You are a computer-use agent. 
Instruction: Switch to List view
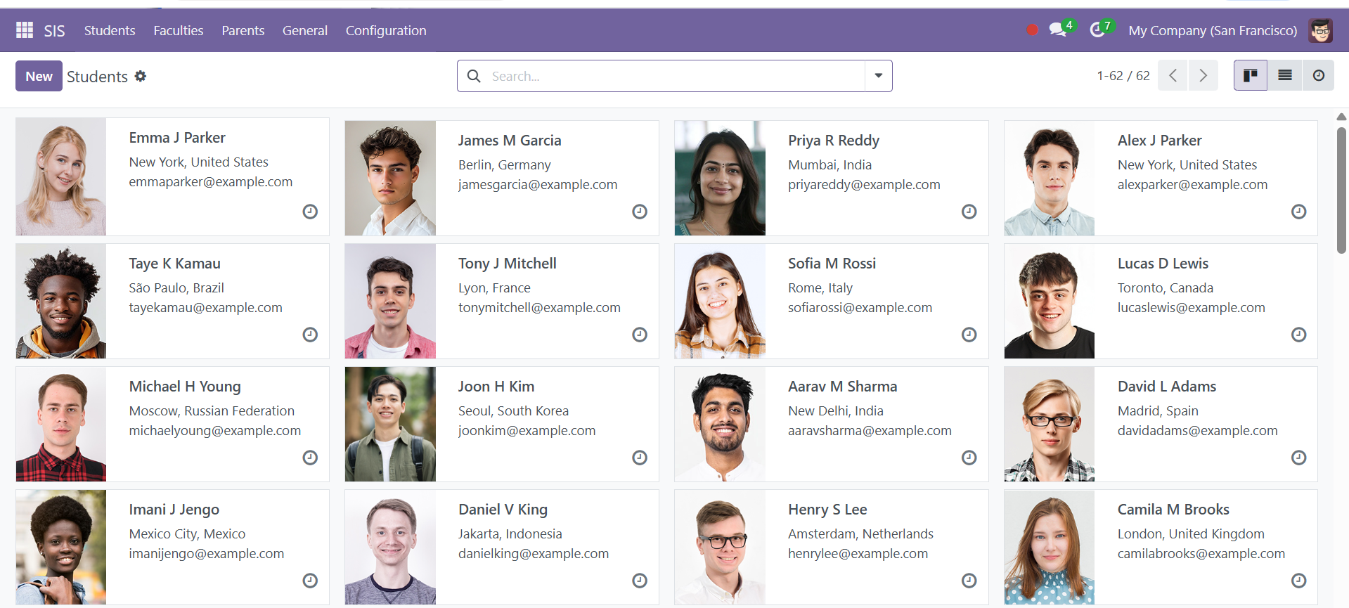1285,75
